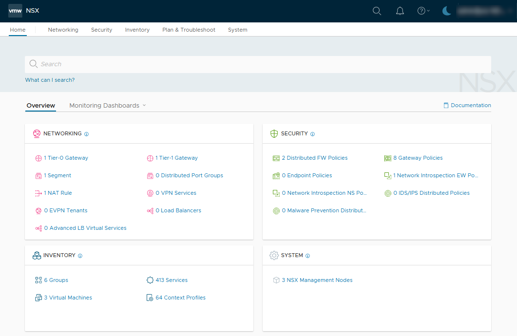Viewport: 517px width, 336px height.
Task: Click the Tier-0 Gateway icon
Action: [38, 158]
